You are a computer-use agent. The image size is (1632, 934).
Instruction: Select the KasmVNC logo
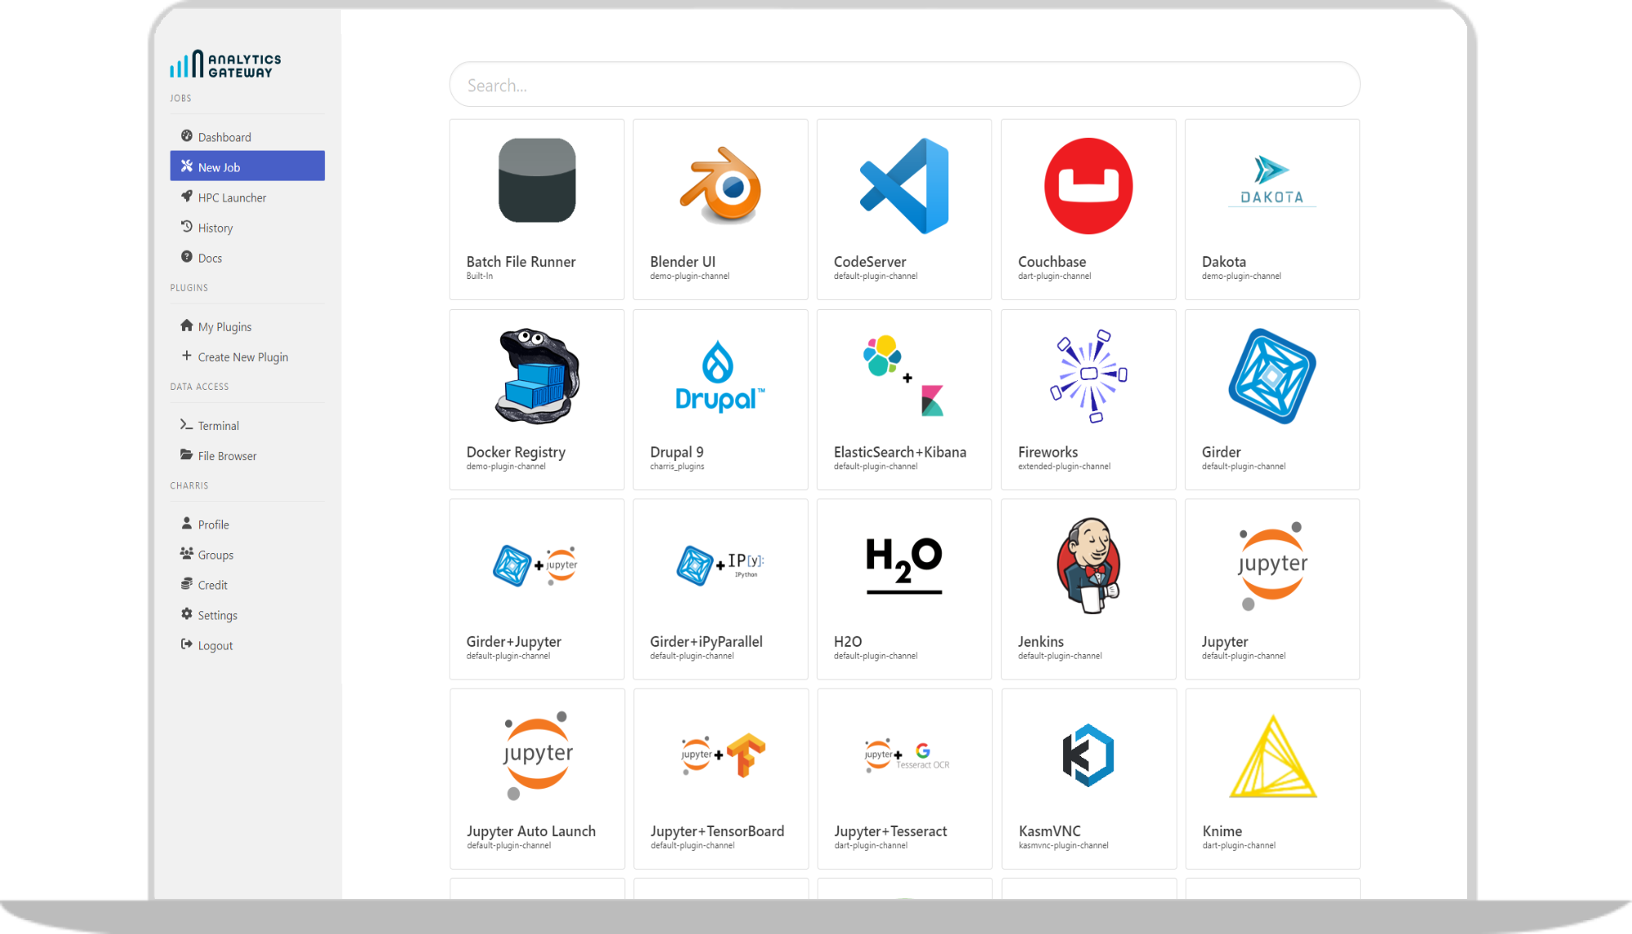click(1089, 755)
